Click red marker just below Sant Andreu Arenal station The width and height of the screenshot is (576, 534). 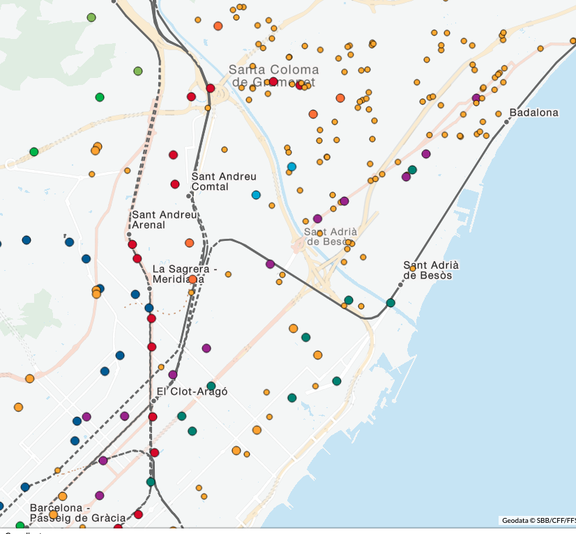coord(132,244)
